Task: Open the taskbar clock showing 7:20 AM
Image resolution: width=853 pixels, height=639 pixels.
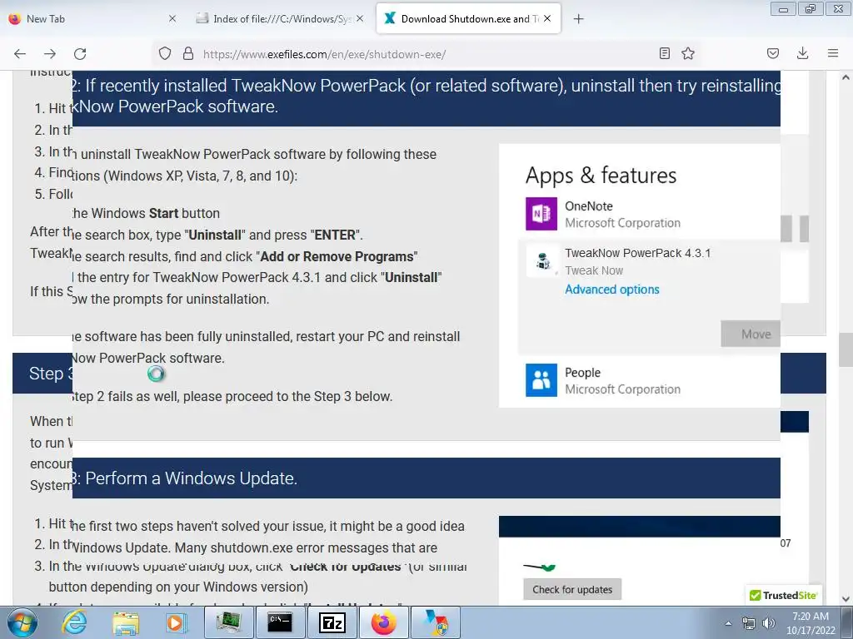Action: point(811,623)
